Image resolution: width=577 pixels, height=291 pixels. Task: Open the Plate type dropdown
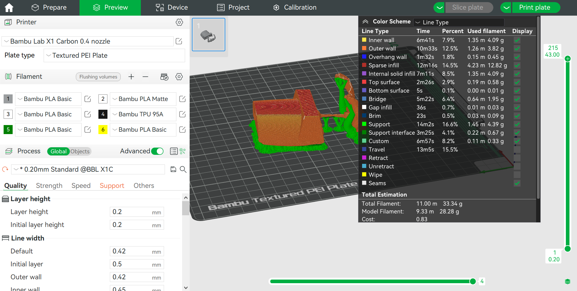tap(114, 56)
